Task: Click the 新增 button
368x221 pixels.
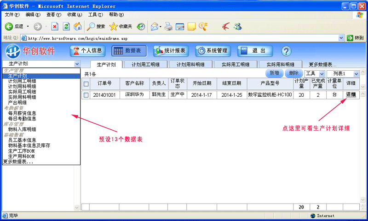Action: tap(274, 73)
